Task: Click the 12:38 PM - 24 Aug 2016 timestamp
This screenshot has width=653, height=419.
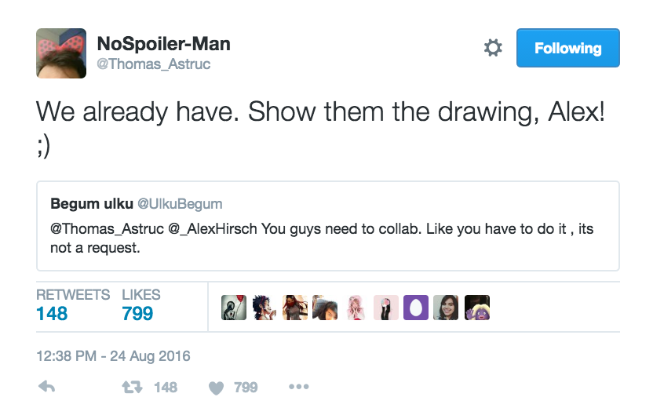Action: click(x=114, y=355)
